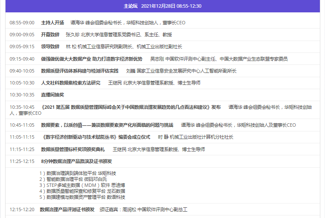Screen dimensions: 325x218
Task: Open the 领导致辞 session entry
Action: coord(50,47)
